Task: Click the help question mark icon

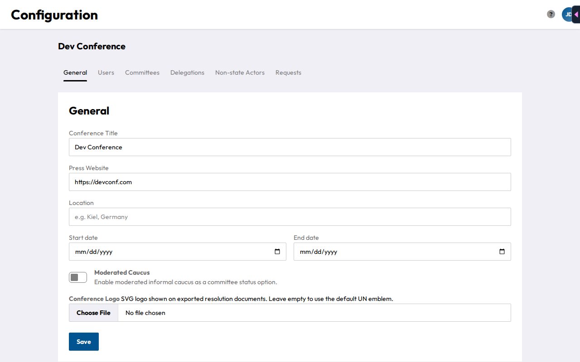Action: click(551, 14)
